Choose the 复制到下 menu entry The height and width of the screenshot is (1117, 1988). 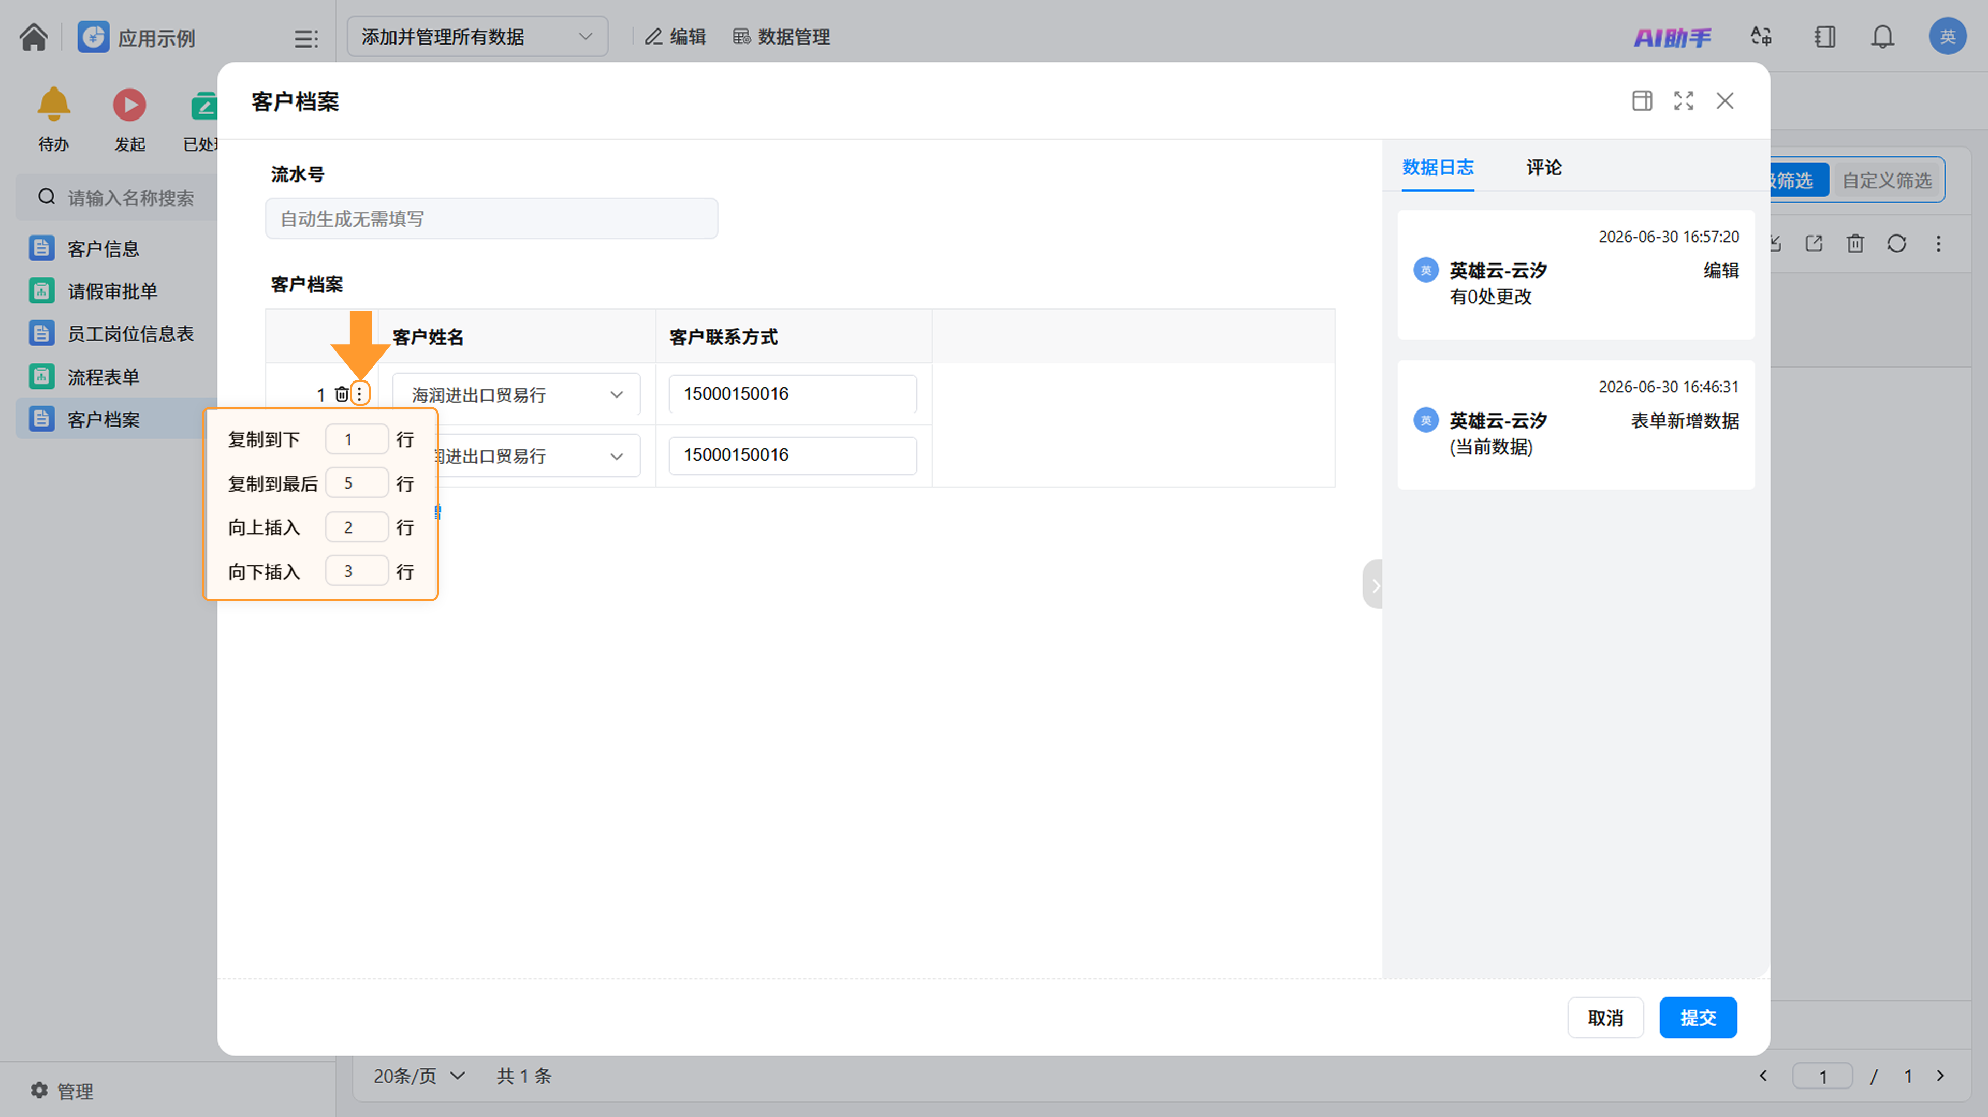point(264,439)
